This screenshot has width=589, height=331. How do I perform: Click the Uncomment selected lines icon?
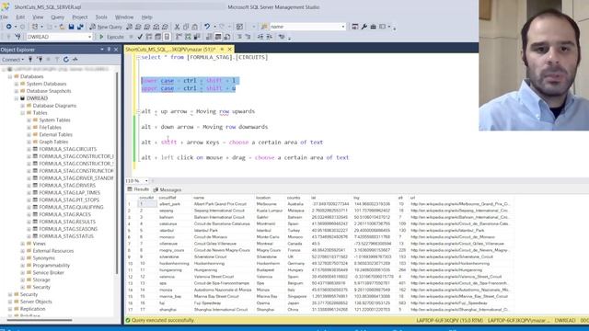tap(248, 37)
